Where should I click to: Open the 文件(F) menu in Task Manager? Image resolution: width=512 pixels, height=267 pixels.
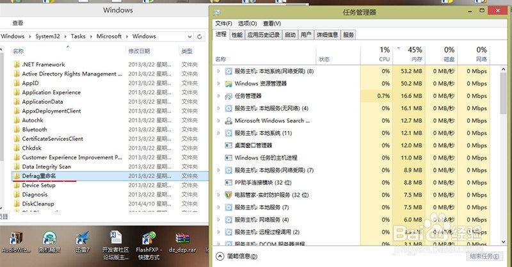click(x=223, y=24)
